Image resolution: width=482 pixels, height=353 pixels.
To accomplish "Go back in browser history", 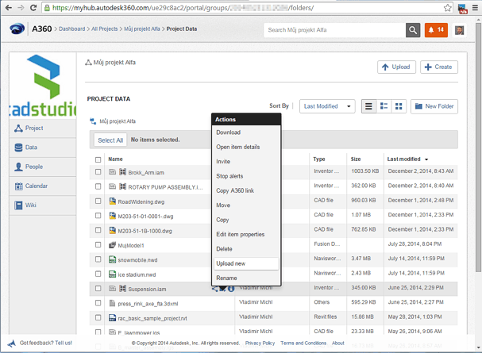I will (9, 8).
